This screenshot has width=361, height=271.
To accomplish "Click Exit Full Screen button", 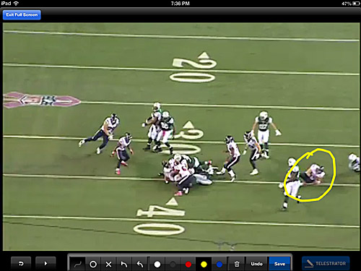I will pyautogui.click(x=22, y=14).
